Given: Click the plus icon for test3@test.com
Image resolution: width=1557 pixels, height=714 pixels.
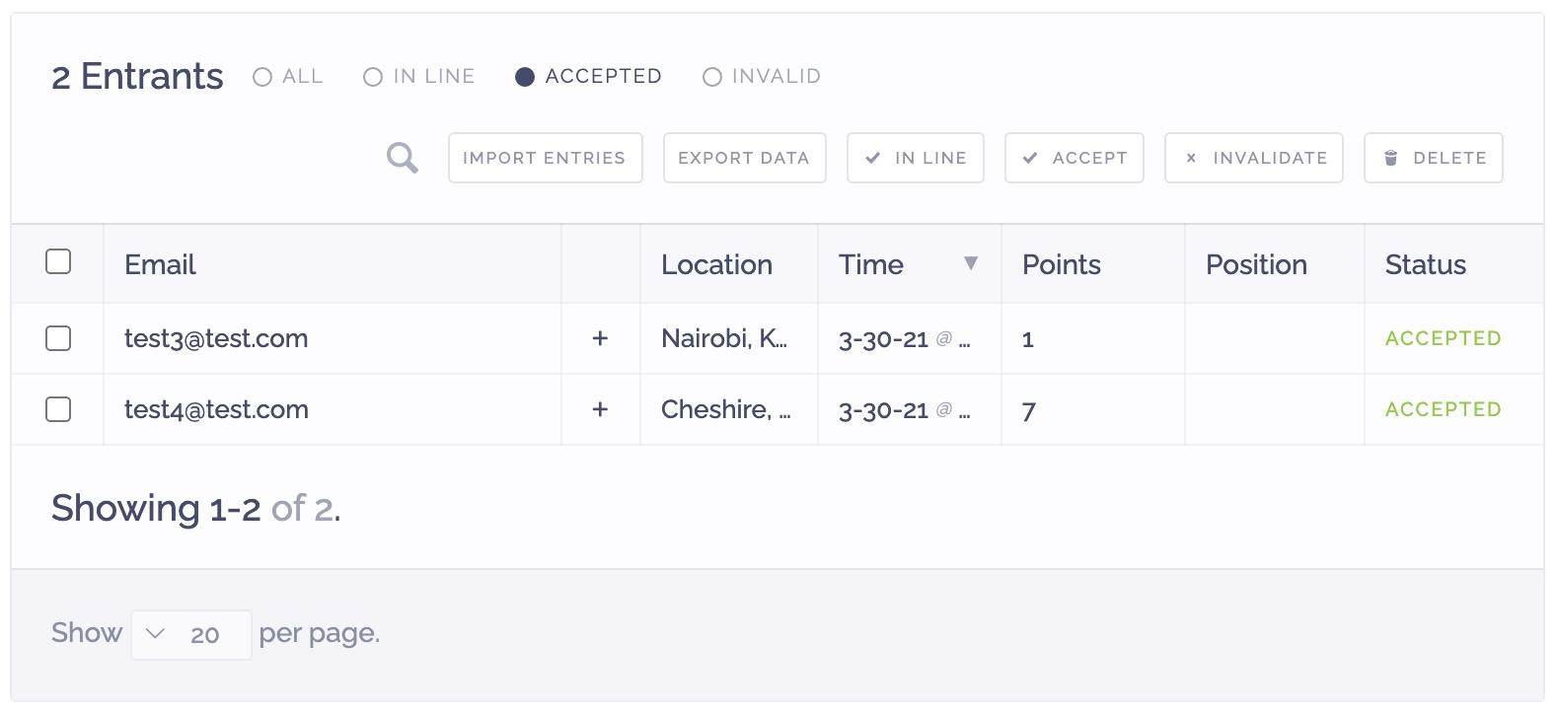Looking at the screenshot, I should [600, 338].
